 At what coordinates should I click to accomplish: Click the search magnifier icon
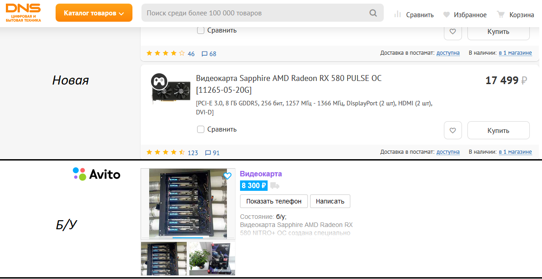pos(373,13)
